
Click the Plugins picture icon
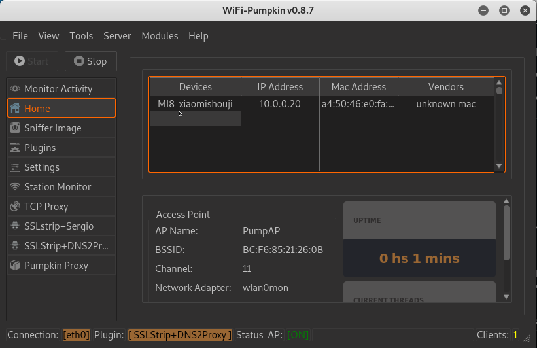pos(15,148)
